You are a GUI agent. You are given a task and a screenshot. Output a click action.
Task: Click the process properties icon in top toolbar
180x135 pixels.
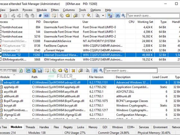point(54,15)
